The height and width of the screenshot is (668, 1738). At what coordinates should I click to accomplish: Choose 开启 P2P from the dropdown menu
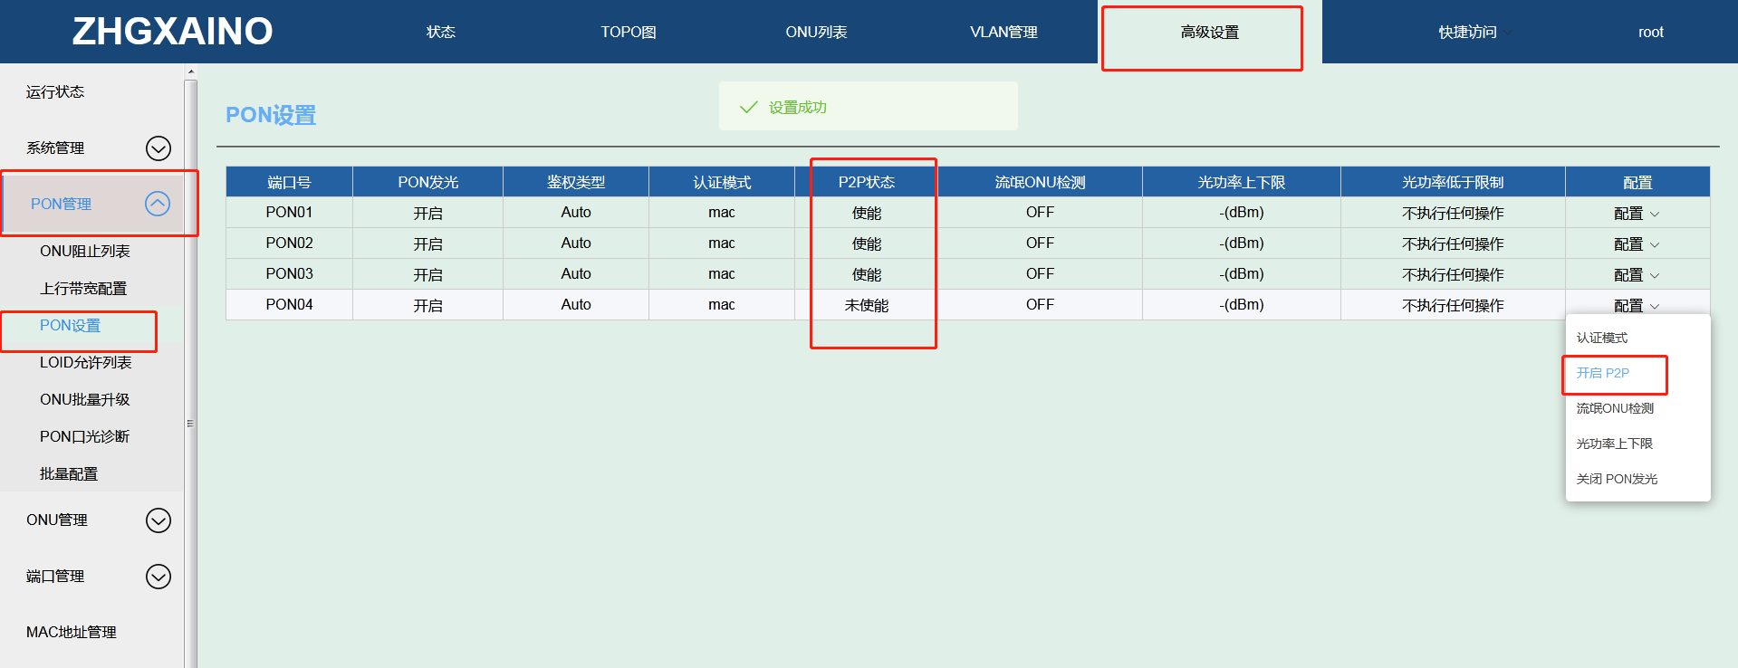(x=1602, y=373)
